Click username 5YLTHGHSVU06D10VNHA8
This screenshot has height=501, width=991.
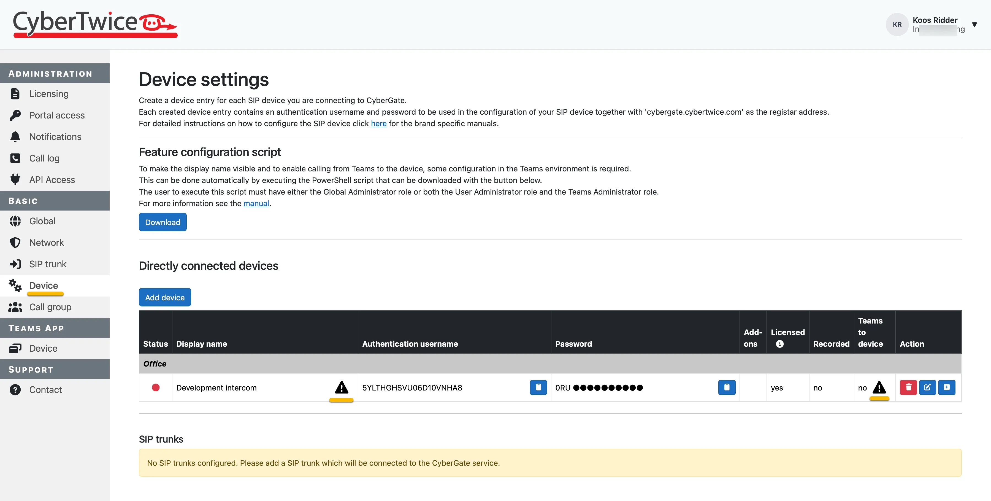coord(412,387)
